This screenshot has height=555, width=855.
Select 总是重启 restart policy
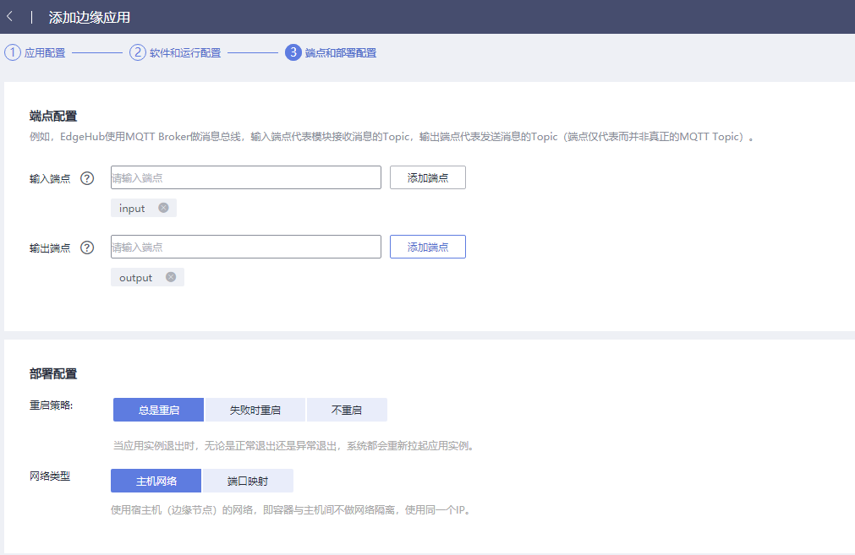[x=158, y=410]
